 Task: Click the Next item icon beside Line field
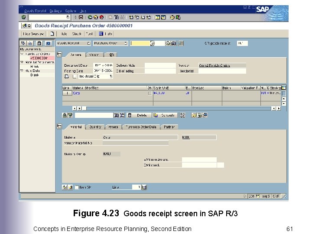[x=144, y=187]
